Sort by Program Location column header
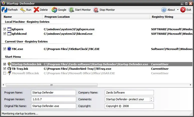 tap(96, 17)
